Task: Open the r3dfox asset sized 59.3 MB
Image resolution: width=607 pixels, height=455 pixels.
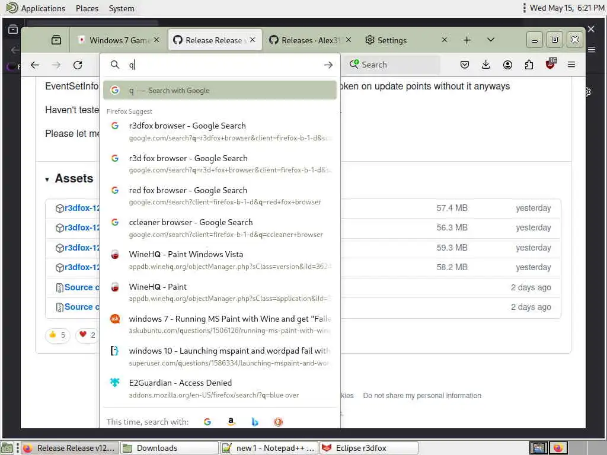Action: (82, 248)
